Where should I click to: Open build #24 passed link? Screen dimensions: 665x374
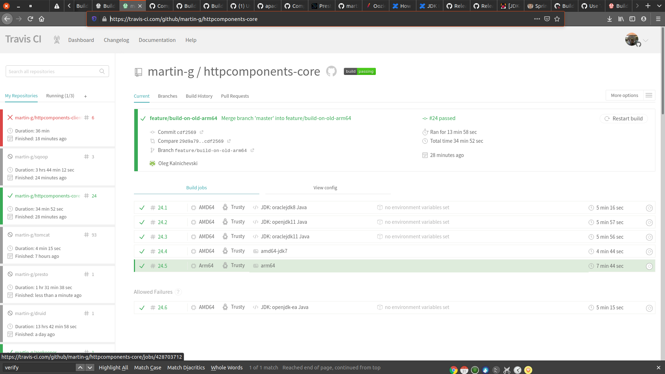pos(442,118)
